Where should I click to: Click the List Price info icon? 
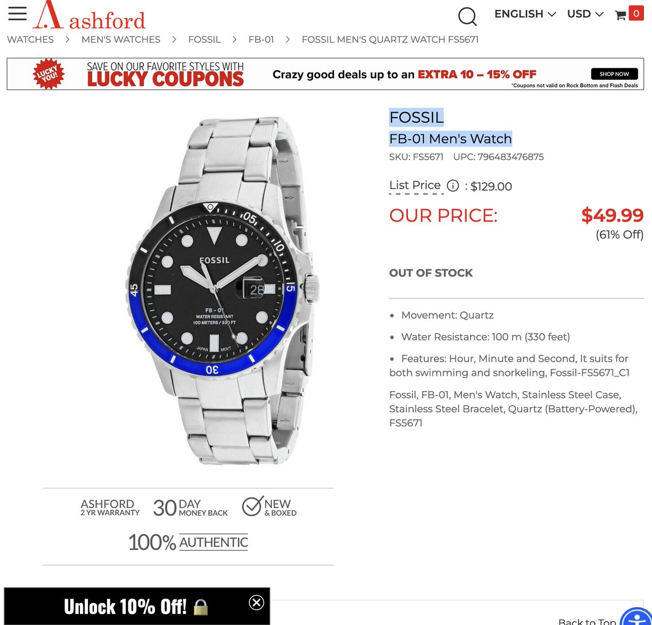[453, 186]
